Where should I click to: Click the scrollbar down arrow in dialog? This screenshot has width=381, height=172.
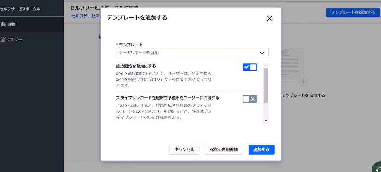(266, 121)
